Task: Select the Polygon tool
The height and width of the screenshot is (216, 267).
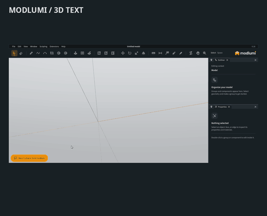Action: [66, 53]
